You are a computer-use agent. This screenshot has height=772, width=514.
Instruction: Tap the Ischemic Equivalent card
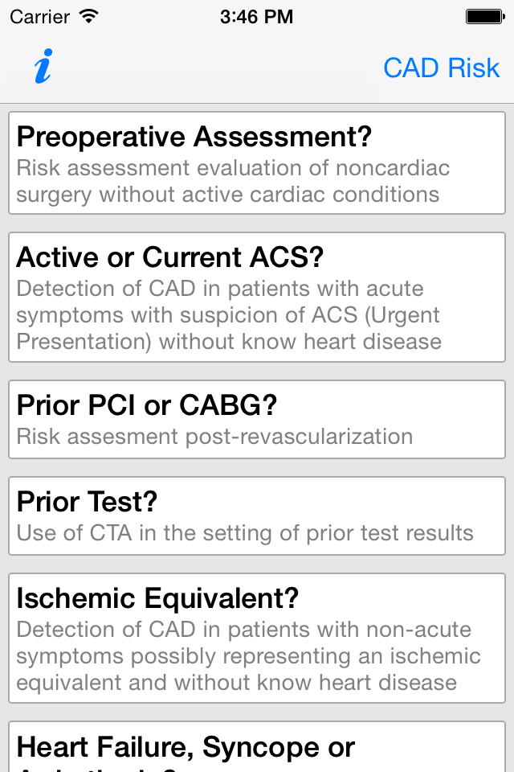pos(257,639)
